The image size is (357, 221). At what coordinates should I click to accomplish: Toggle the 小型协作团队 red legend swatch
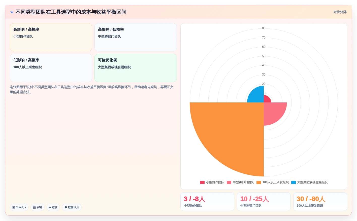[x=202, y=182]
